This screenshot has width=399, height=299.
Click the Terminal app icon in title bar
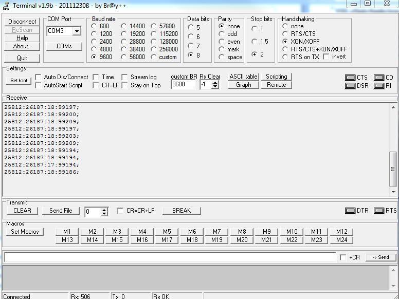[6, 6]
